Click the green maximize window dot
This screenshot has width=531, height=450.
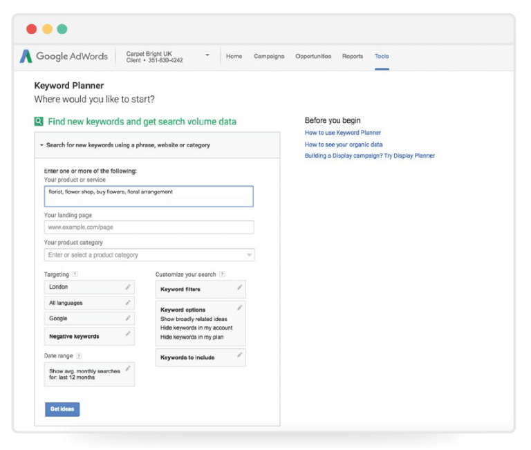[x=62, y=29]
